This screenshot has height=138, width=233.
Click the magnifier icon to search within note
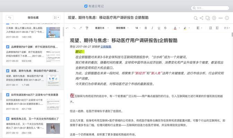(x=196, y=18)
